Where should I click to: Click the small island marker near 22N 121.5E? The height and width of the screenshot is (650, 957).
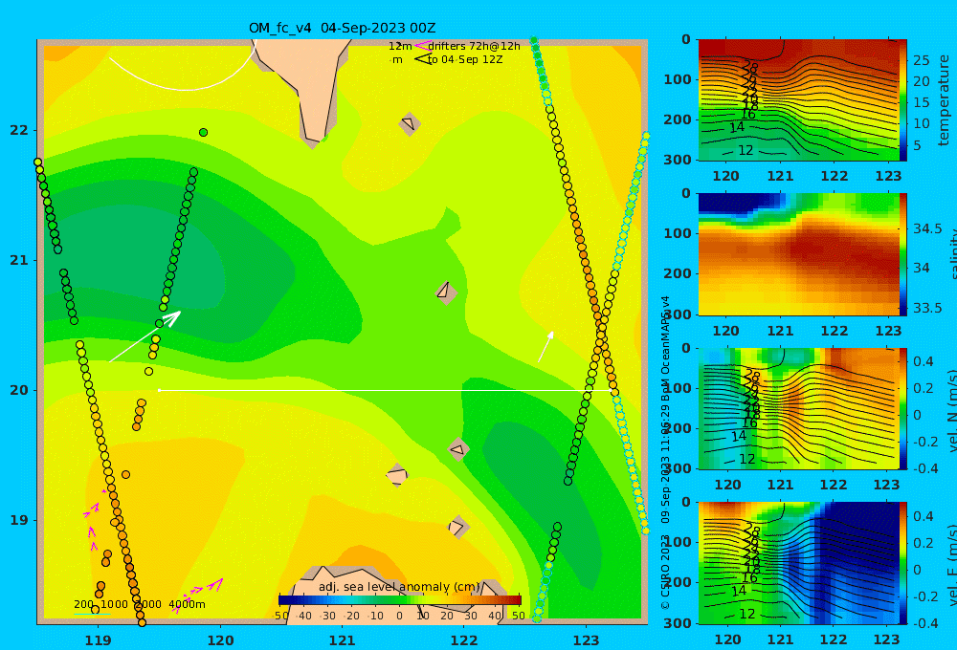[x=410, y=123]
